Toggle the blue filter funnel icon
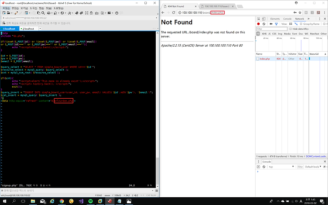 [277, 24]
